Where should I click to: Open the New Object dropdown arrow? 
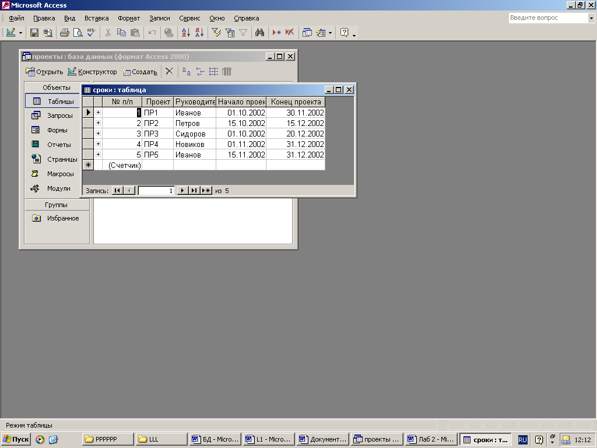pyautogui.click(x=330, y=33)
